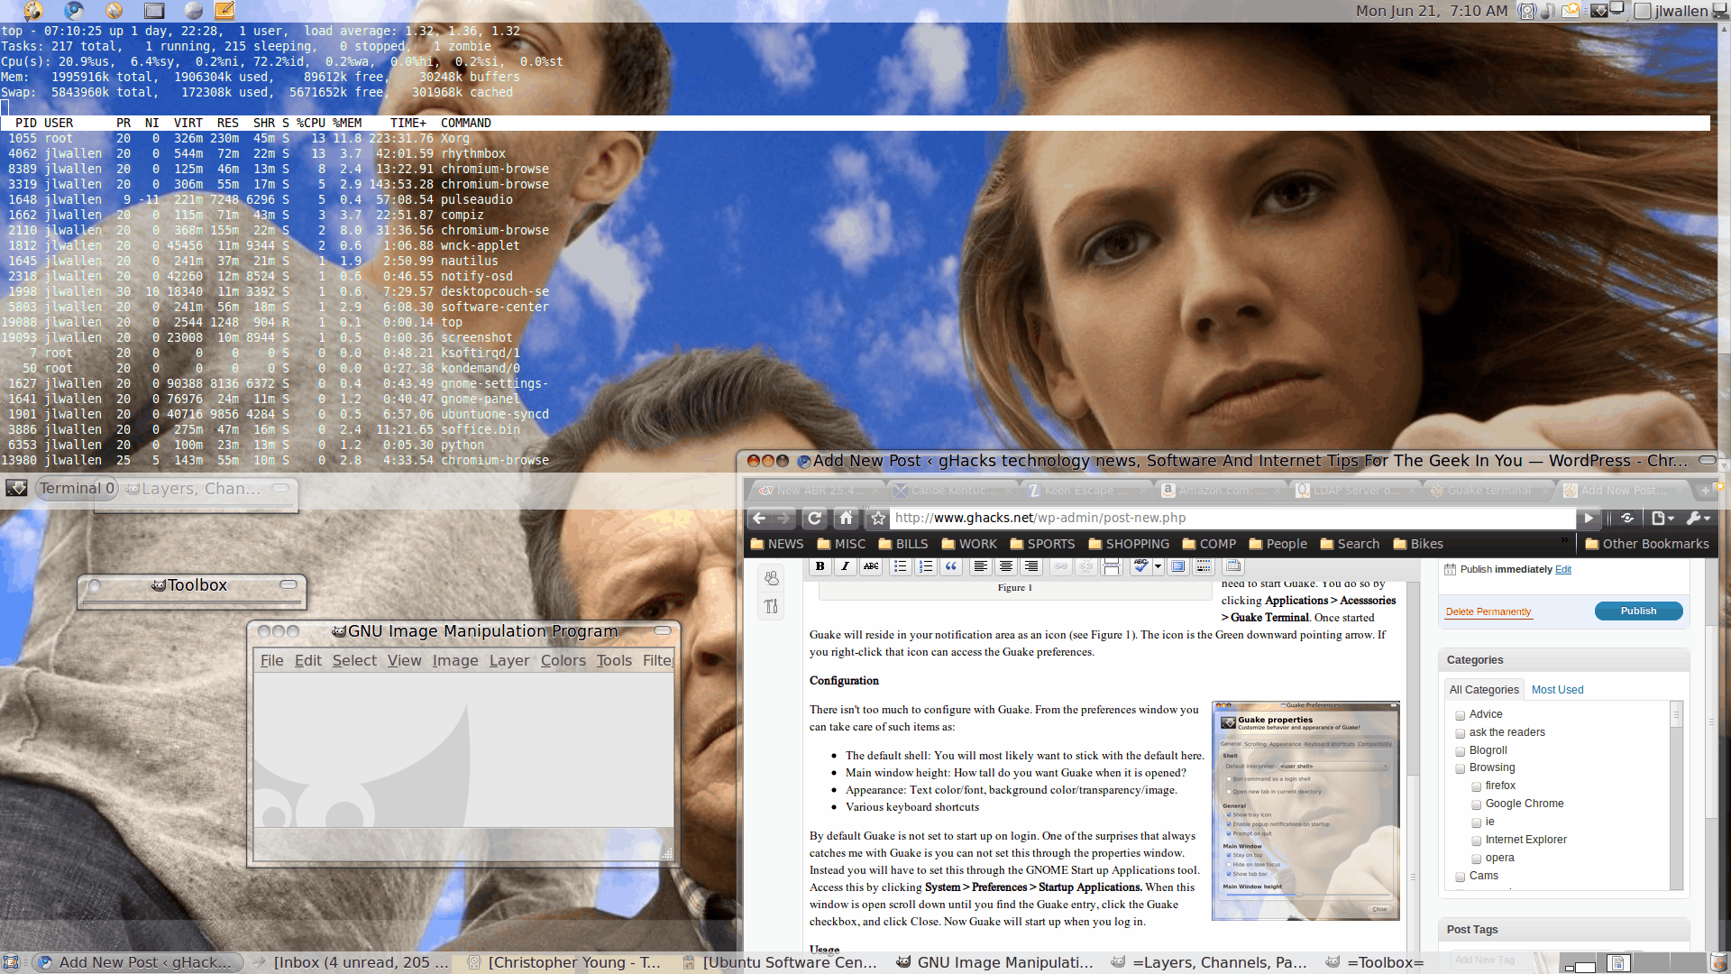
Task: Align text left in the editor
Action: tap(980, 566)
